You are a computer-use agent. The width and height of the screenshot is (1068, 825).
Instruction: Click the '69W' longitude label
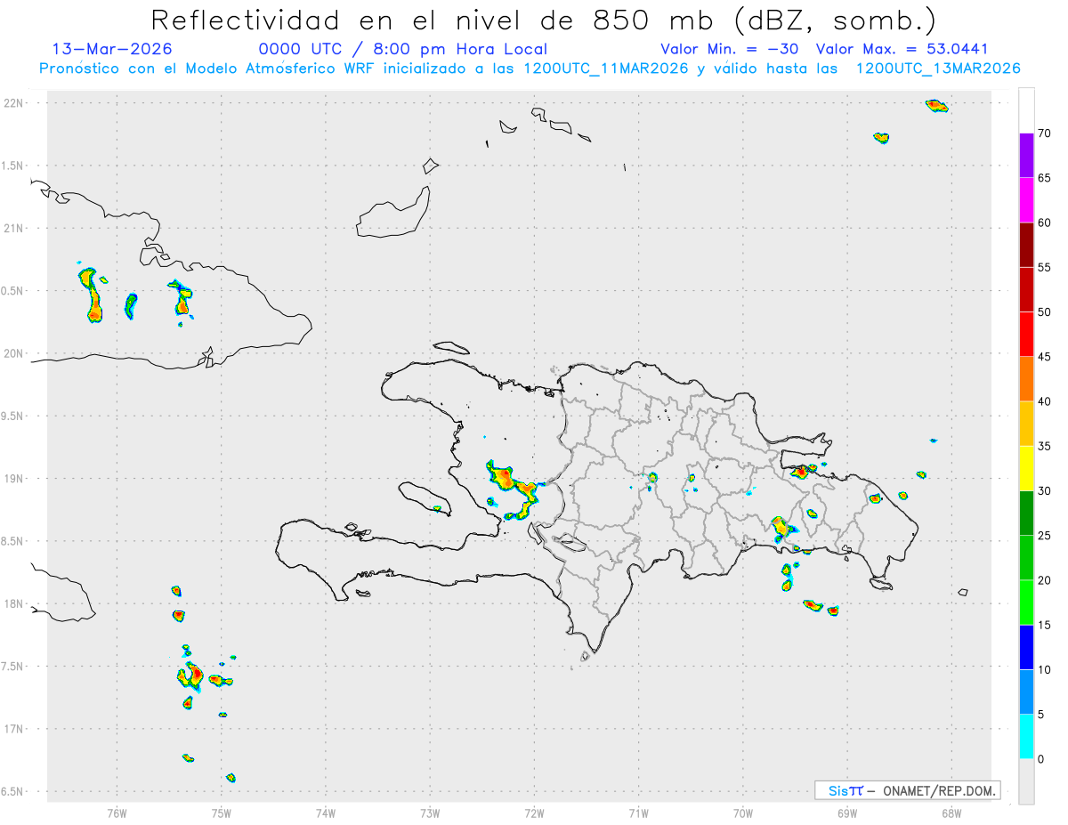pos(847,813)
